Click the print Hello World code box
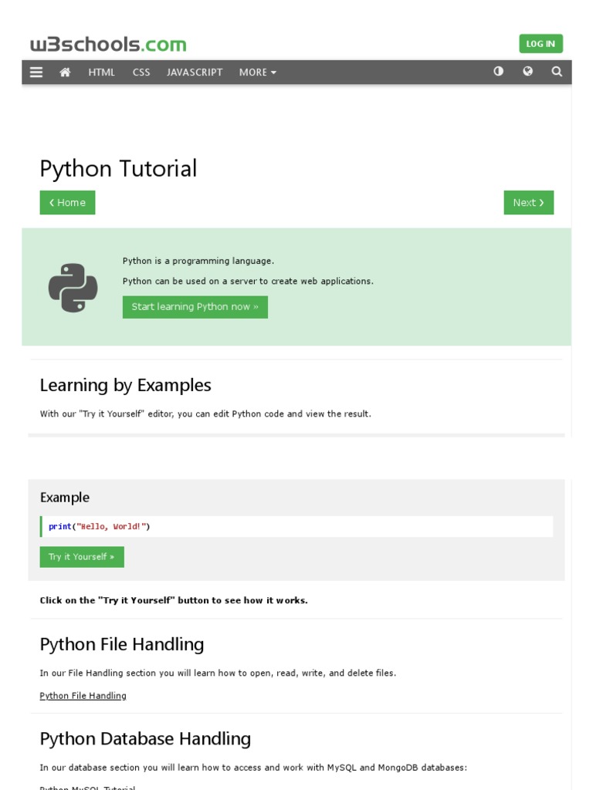 (x=296, y=526)
